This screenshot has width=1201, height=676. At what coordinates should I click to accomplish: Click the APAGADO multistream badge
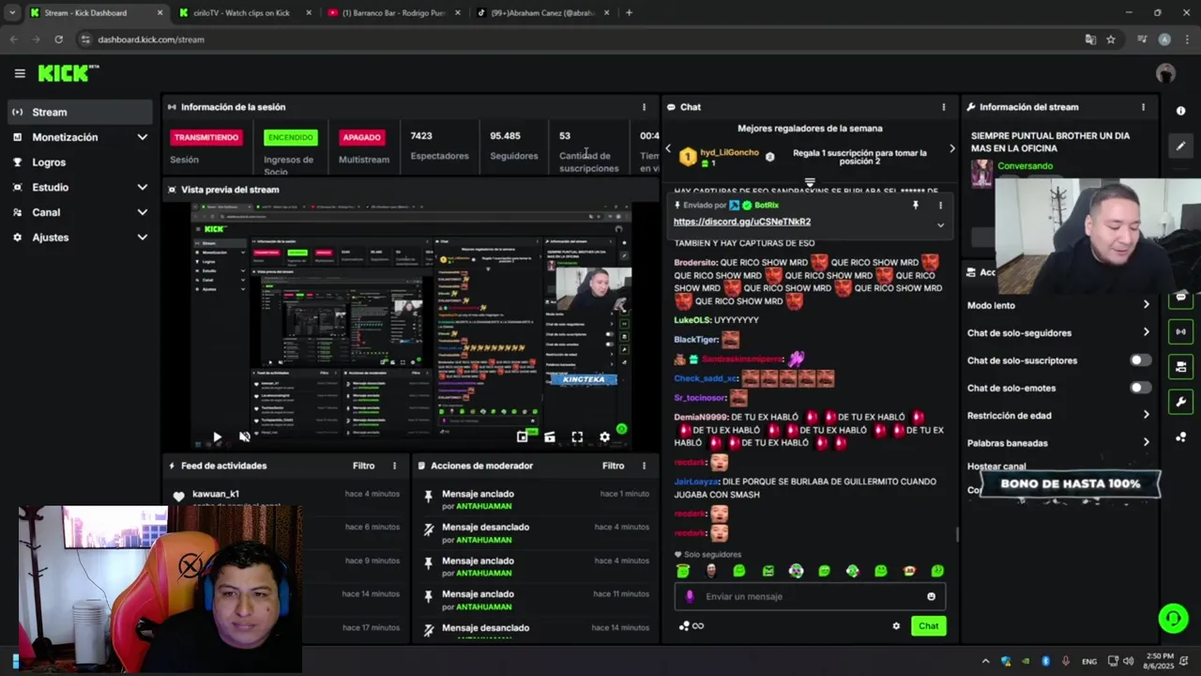[x=361, y=137]
